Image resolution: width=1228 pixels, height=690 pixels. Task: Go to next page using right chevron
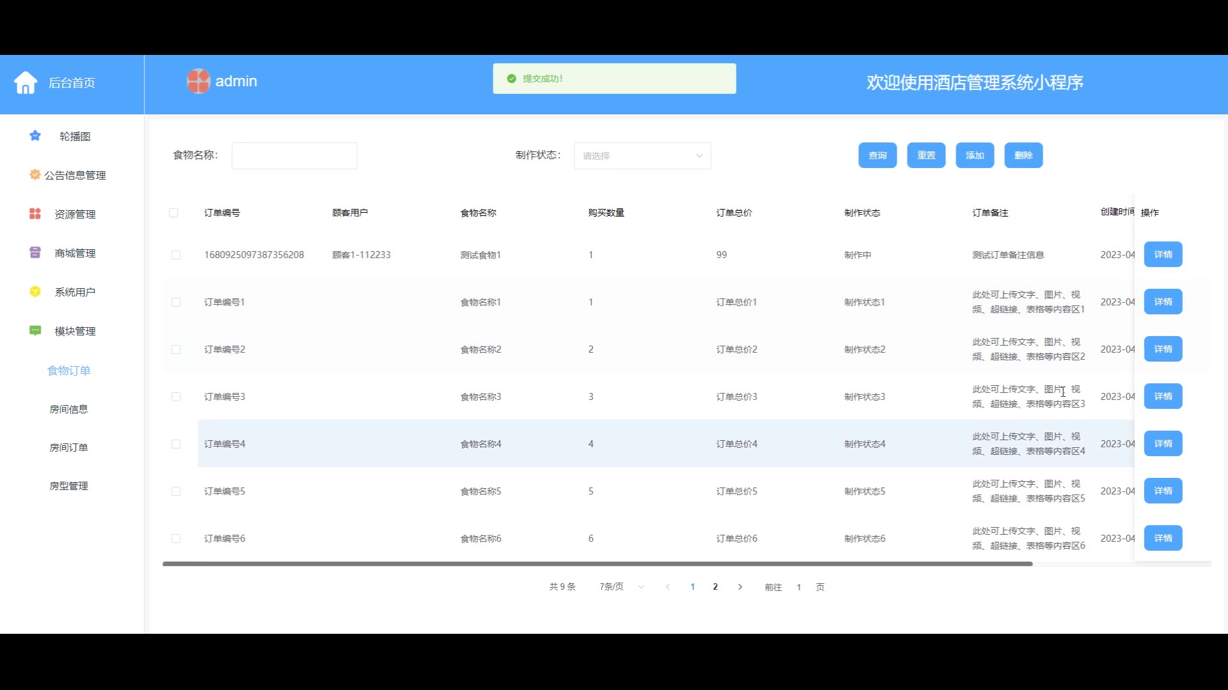[740, 586]
